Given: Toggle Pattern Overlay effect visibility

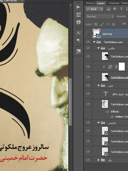Looking at the screenshot, I should point(112,117).
